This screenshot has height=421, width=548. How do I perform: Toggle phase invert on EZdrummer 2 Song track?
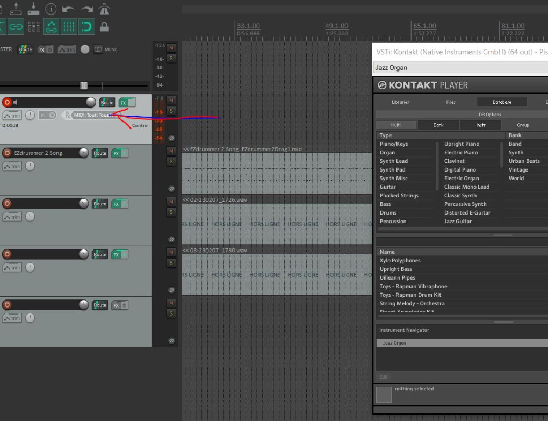click(171, 189)
